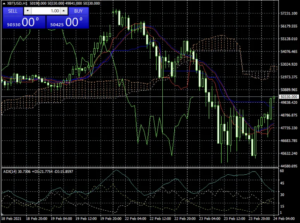The height and width of the screenshot is (223, 300).
Task: Increase trade volume with the up arrow
Action: pos(64,11)
